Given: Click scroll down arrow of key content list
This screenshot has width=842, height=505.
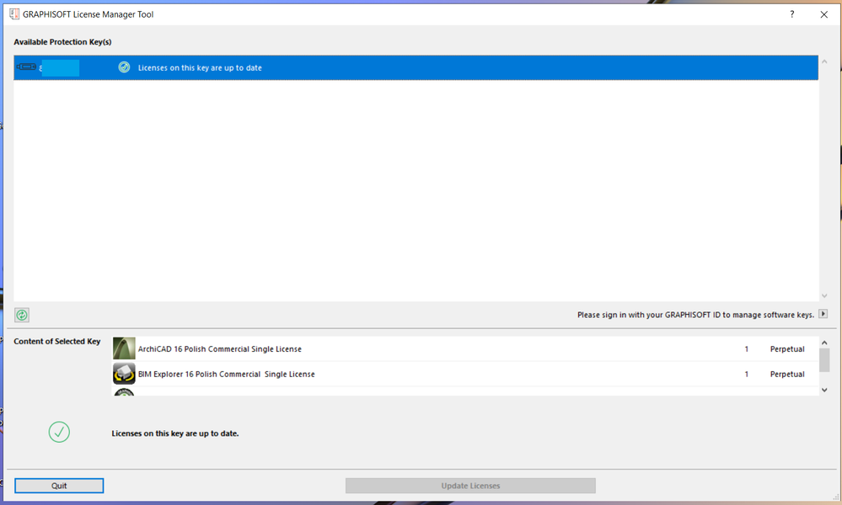Looking at the screenshot, I should [824, 391].
